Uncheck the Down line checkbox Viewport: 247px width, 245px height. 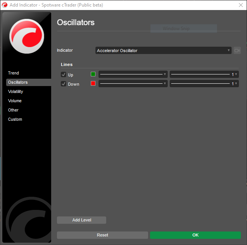(x=63, y=84)
